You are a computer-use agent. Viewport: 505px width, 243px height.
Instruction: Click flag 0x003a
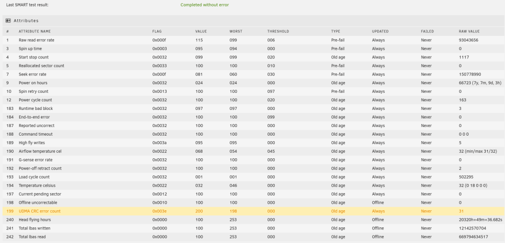(160, 143)
